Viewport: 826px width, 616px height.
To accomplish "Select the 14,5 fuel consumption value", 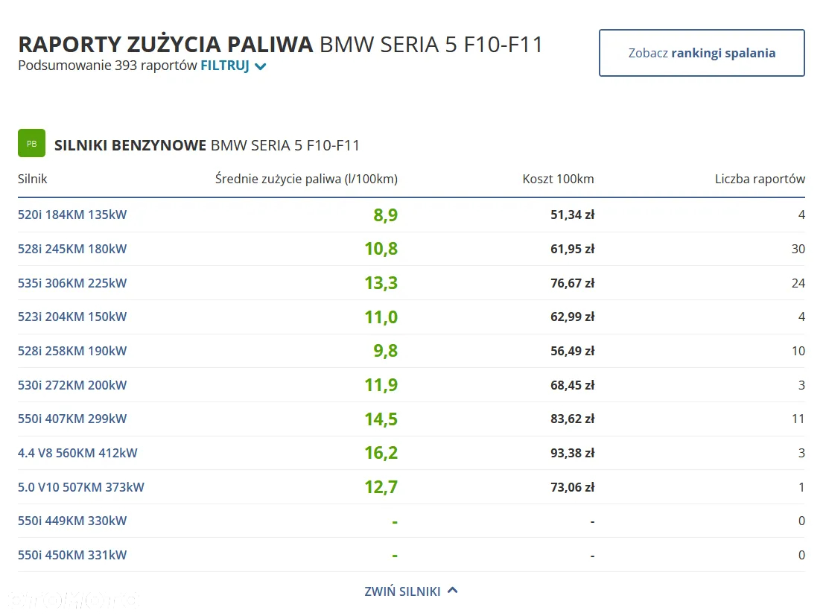I will click(381, 419).
